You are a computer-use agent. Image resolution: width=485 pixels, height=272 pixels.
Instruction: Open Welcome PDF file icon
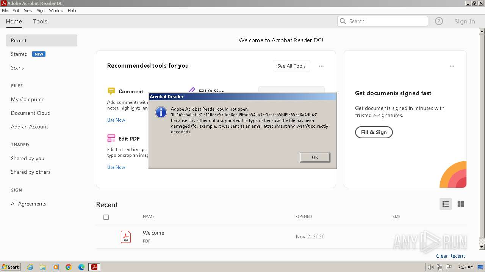click(x=126, y=236)
